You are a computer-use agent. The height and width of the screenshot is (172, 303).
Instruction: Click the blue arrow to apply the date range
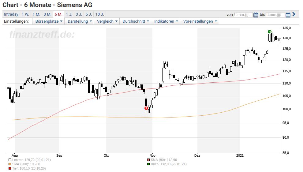(x=294, y=14)
